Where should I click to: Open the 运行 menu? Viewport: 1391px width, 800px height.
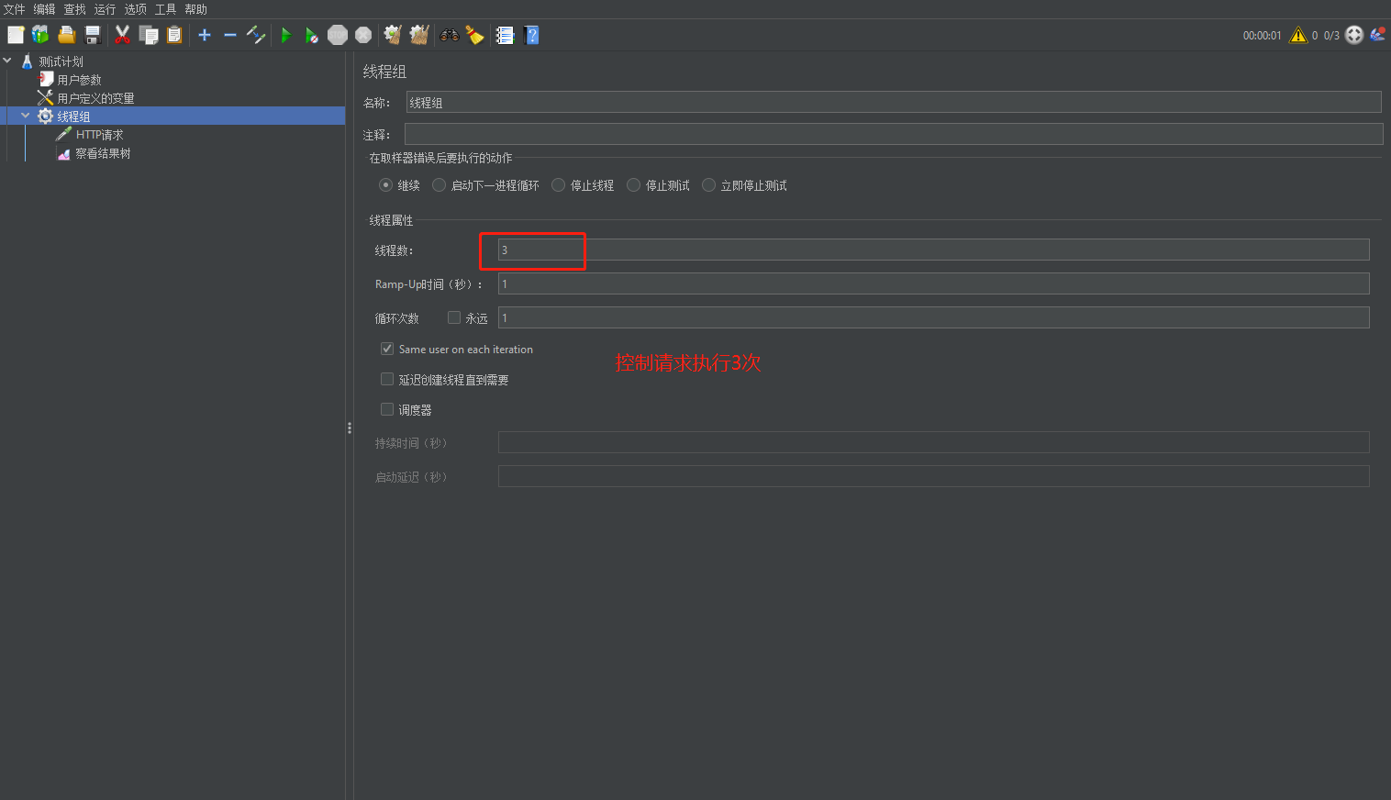[106, 9]
